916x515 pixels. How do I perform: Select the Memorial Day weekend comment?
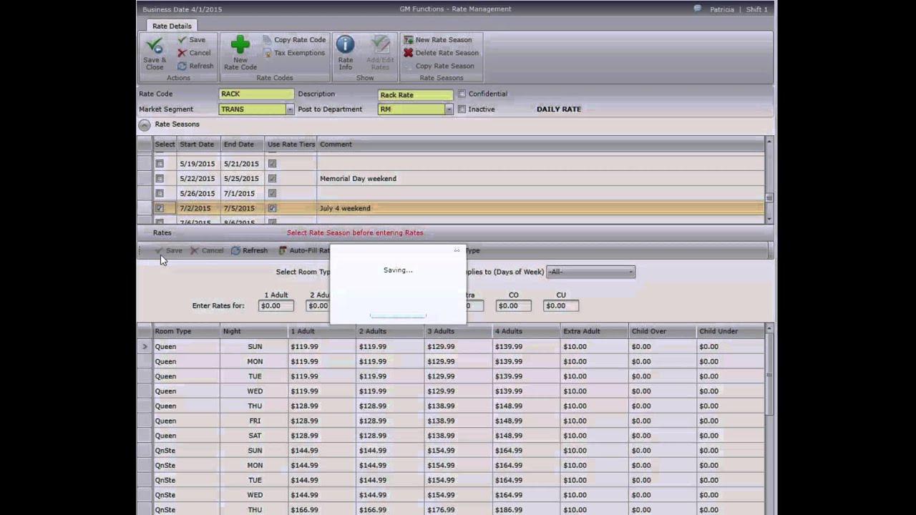[x=358, y=179]
